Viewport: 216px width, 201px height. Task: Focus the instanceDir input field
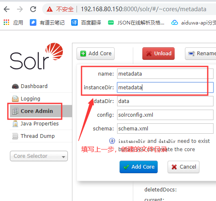[x=165, y=88]
